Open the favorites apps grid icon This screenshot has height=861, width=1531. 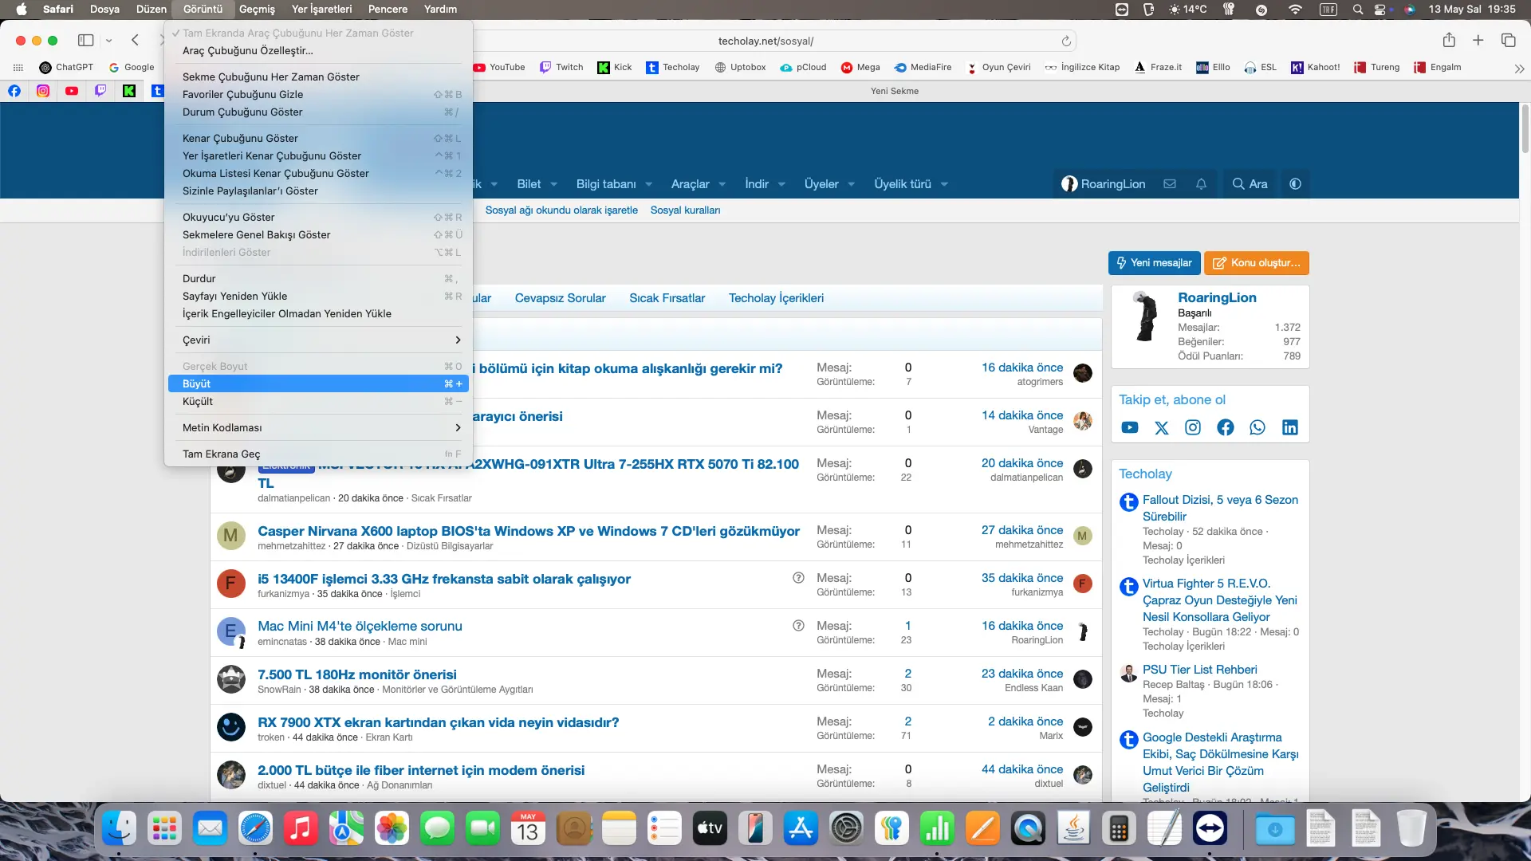click(x=18, y=68)
